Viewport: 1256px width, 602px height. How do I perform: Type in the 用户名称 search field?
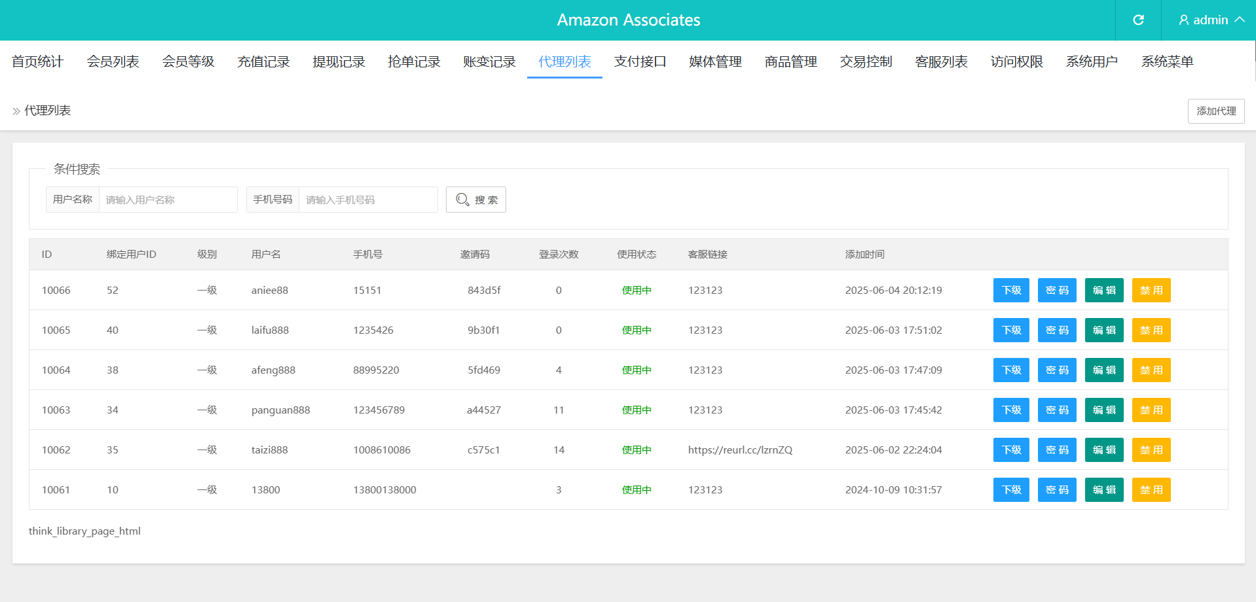[x=168, y=200]
